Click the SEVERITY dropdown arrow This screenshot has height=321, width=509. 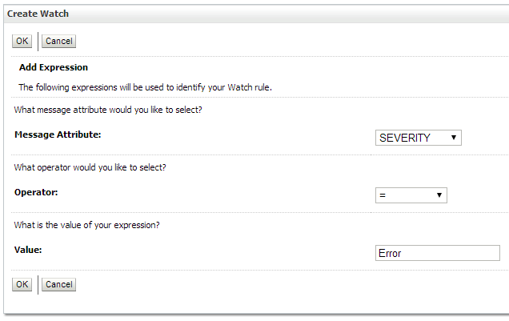(454, 138)
